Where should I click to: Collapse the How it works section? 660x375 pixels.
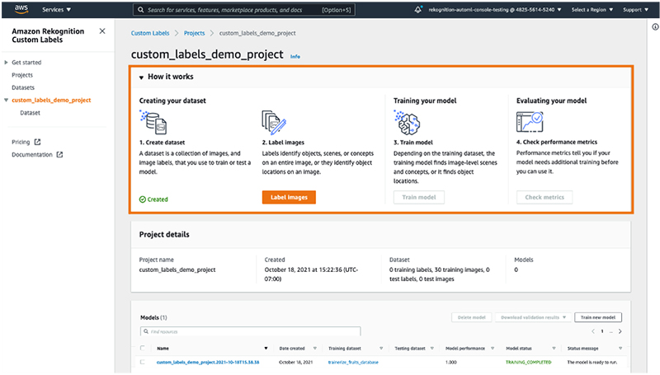pos(141,77)
